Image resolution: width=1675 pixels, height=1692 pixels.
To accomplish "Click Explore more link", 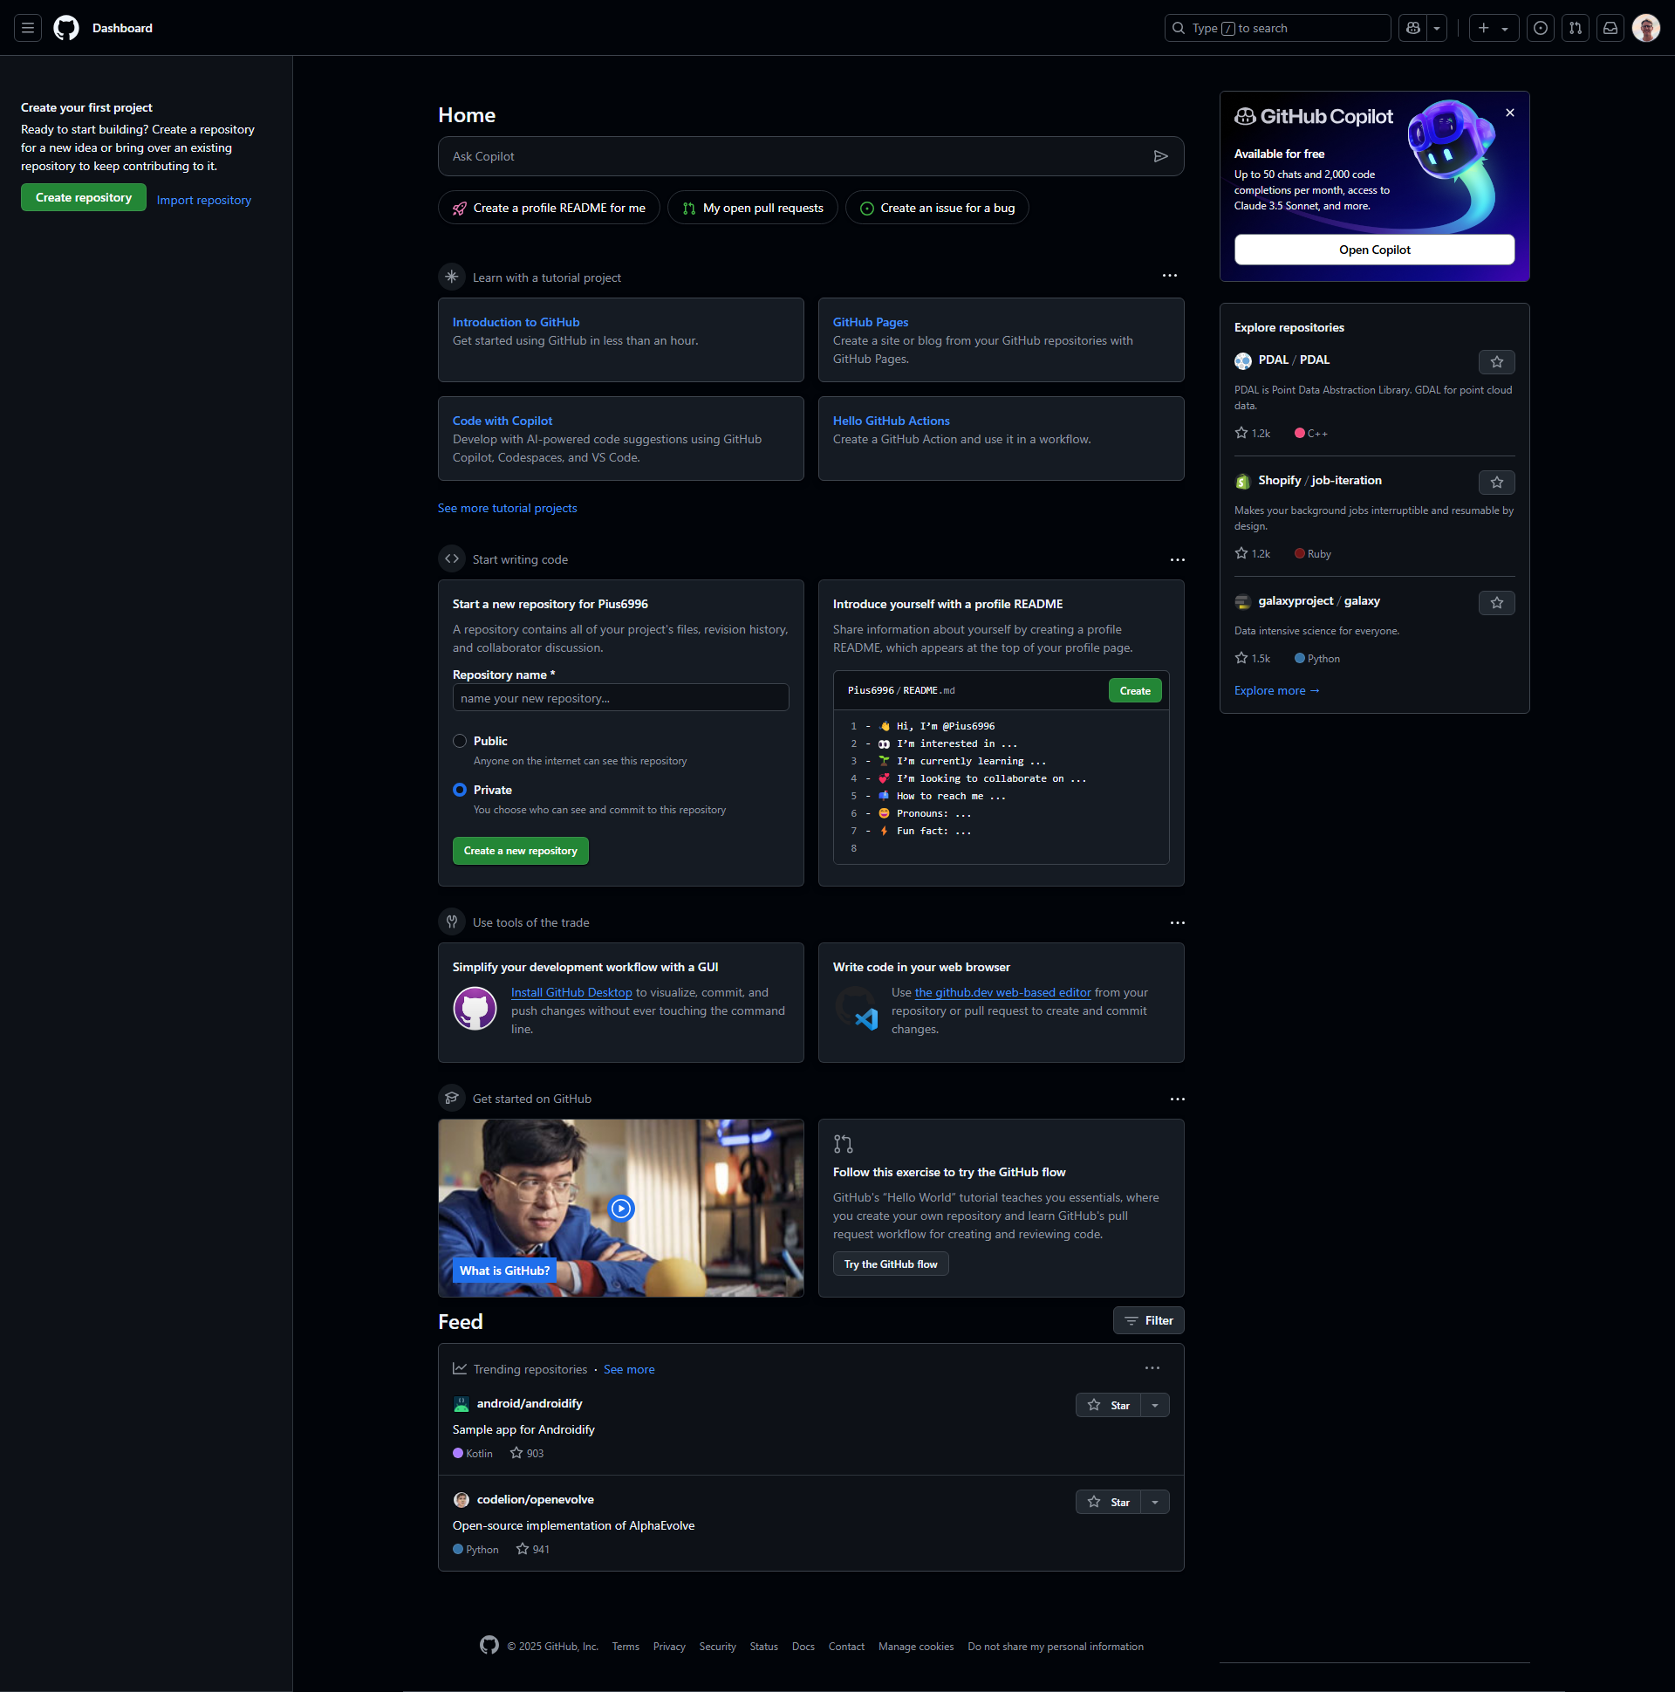I will tap(1277, 691).
